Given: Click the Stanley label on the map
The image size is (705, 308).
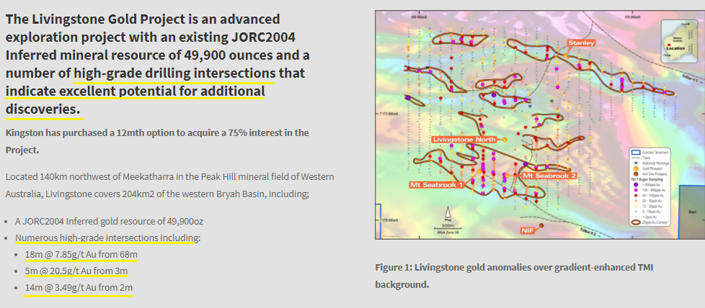Looking at the screenshot, I should 581,43.
